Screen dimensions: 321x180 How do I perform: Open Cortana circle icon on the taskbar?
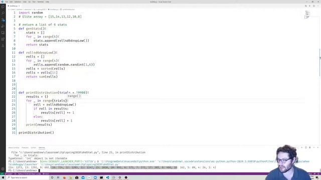click(52, 177)
